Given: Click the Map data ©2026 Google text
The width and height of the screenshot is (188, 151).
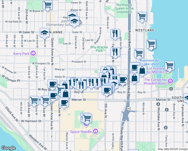Looking at the screenshot, I should coord(172,149).
